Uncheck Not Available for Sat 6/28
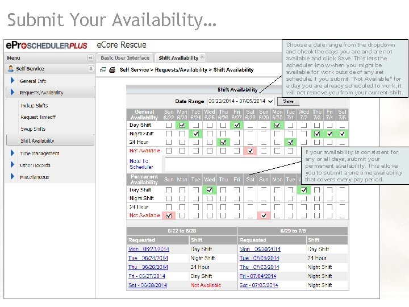This screenshot has height=307, width=409. 250,151
